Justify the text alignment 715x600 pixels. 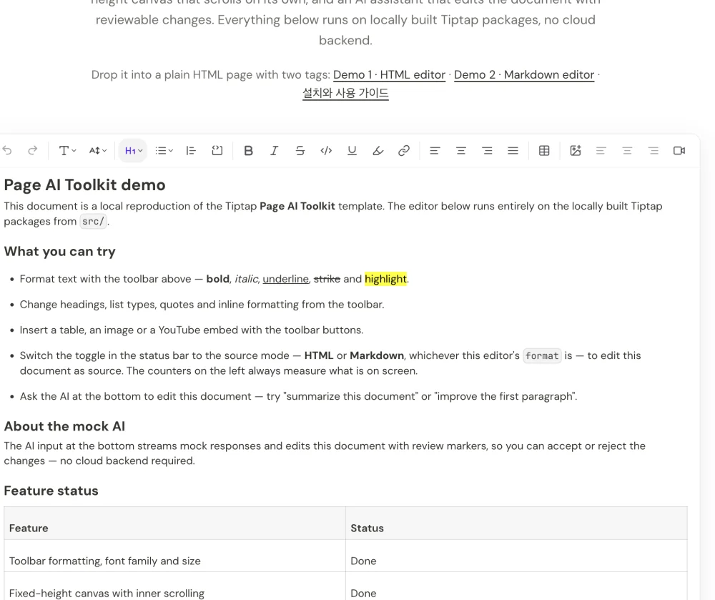tap(513, 150)
